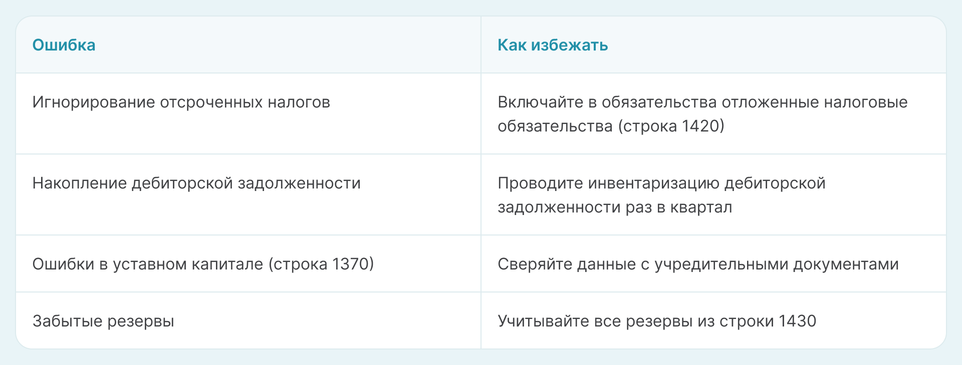Select the "Накопление дебиторской задолженности" cell
Viewport: 962px width, 365px height.
click(x=196, y=183)
